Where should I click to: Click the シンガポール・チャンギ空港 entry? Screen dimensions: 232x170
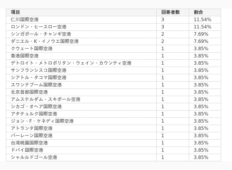point(41,34)
